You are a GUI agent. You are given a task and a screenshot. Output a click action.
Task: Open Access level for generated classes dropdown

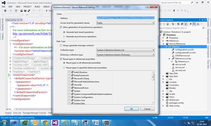[x=125, y=23]
